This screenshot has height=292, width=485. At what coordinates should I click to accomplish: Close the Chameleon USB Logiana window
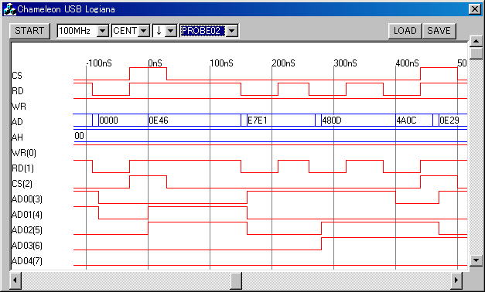pyautogui.click(x=475, y=9)
